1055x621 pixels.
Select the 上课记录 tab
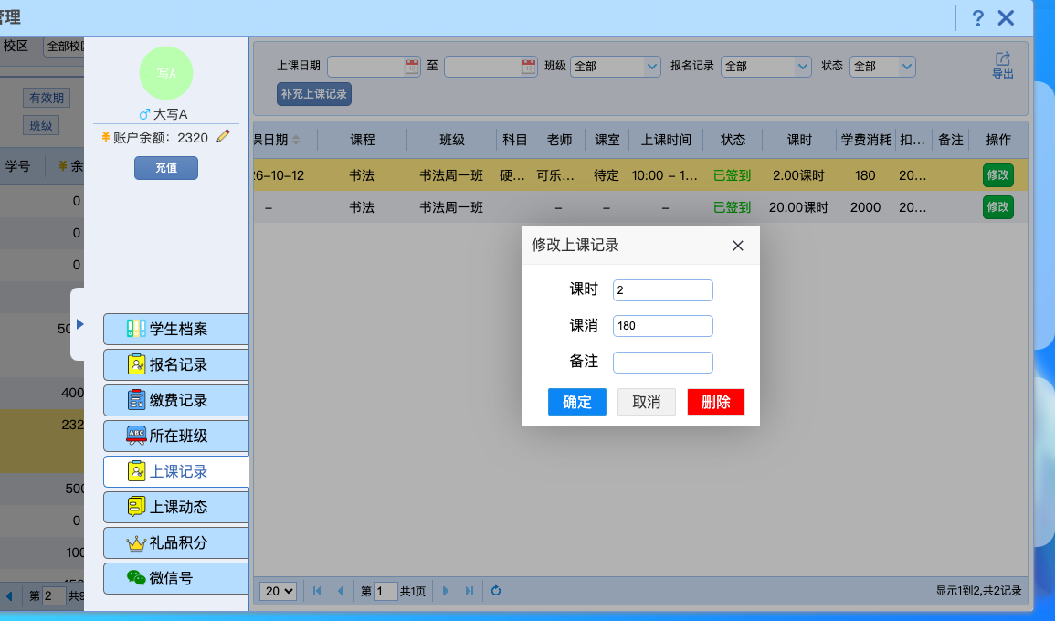tap(176, 471)
